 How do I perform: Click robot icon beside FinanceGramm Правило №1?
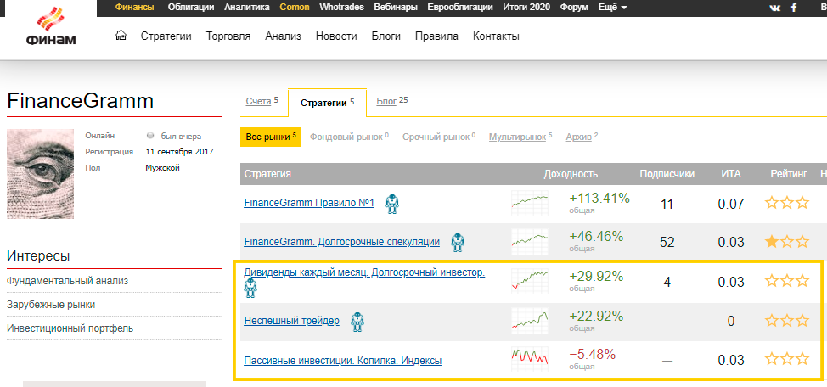coord(392,204)
